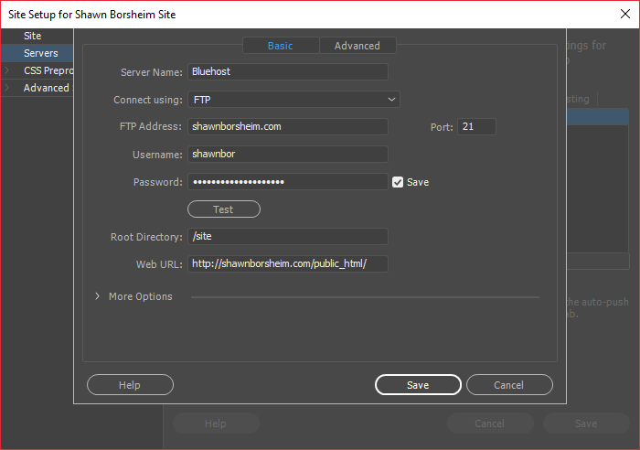The image size is (640, 450).
Task: Close the Site Setup dialog window
Action: pyautogui.click(x=624, y=14)
